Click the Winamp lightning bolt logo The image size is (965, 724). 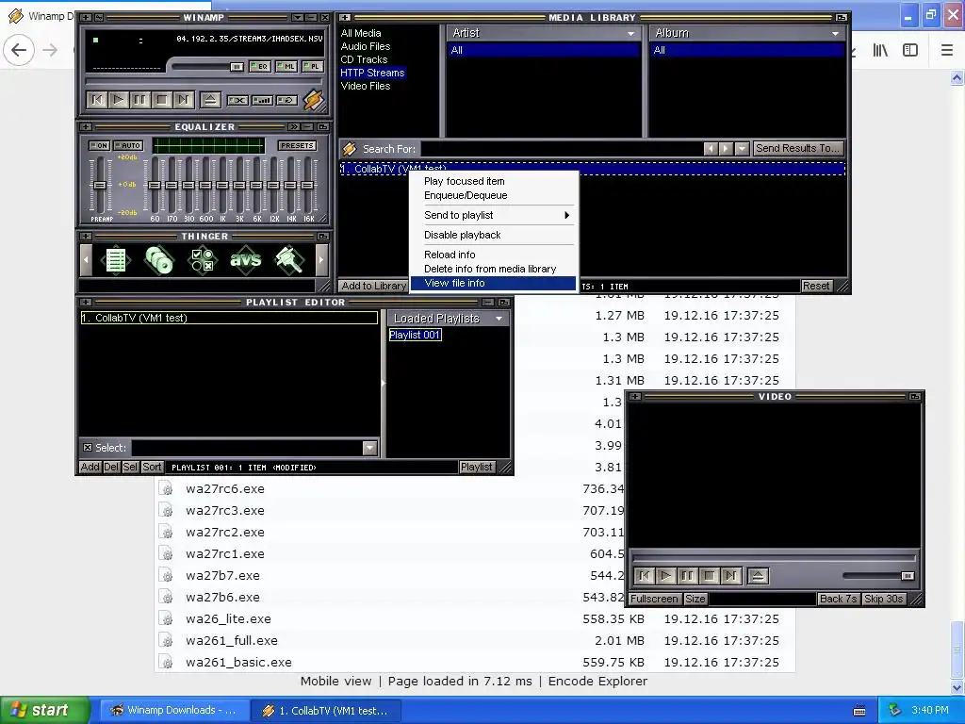313,100
